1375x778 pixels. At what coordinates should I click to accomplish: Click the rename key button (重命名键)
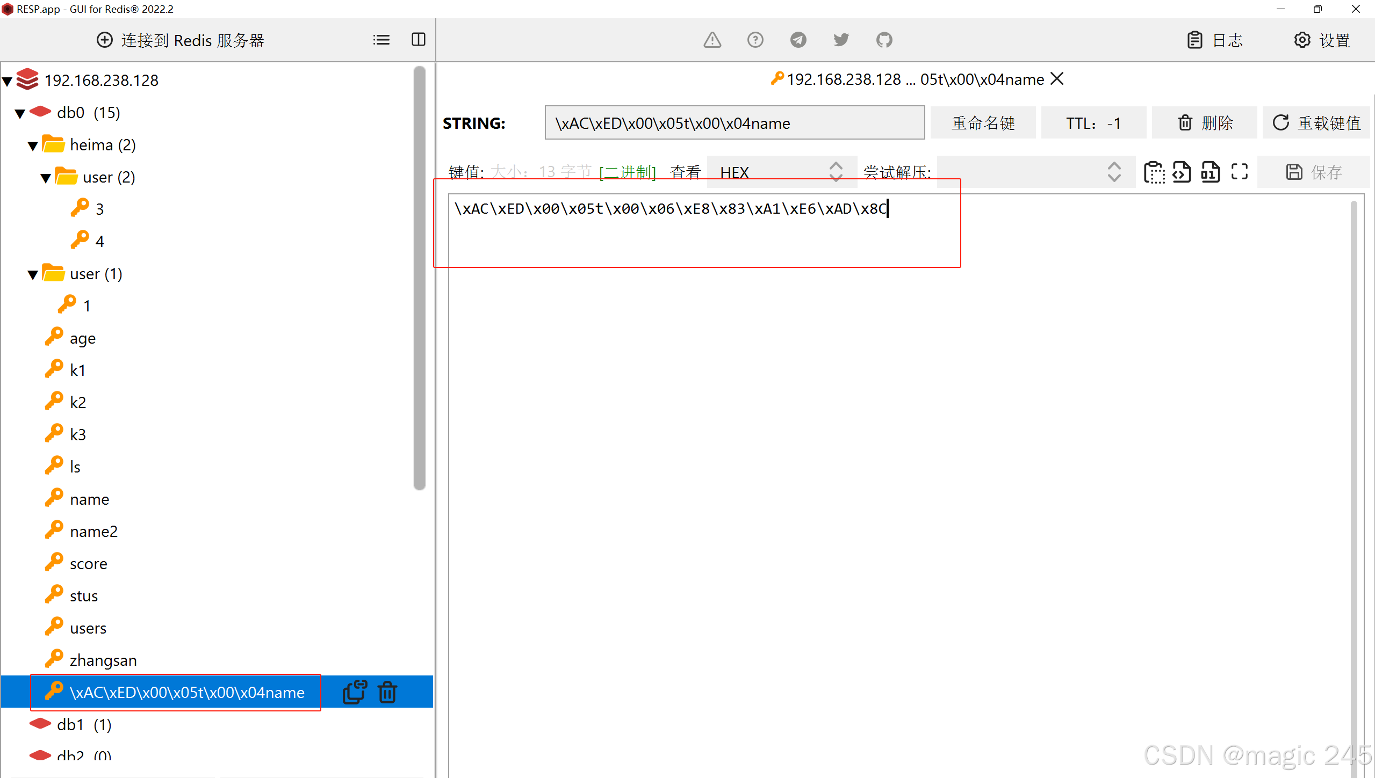click(x=983, y=123)
